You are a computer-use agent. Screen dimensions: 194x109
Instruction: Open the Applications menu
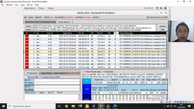coord(30,8)
